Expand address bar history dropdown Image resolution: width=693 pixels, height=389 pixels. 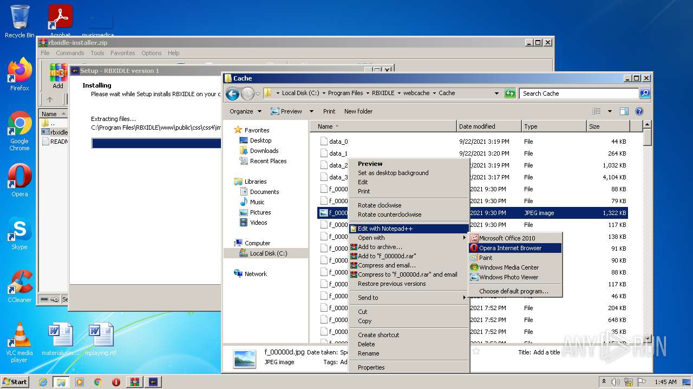(496, 93)
